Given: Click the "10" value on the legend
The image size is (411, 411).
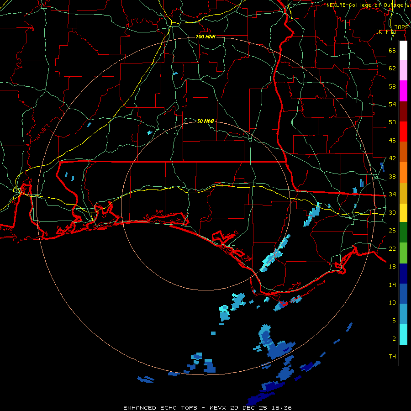Looking at the screenshot, I should click(x=392, y=302).
